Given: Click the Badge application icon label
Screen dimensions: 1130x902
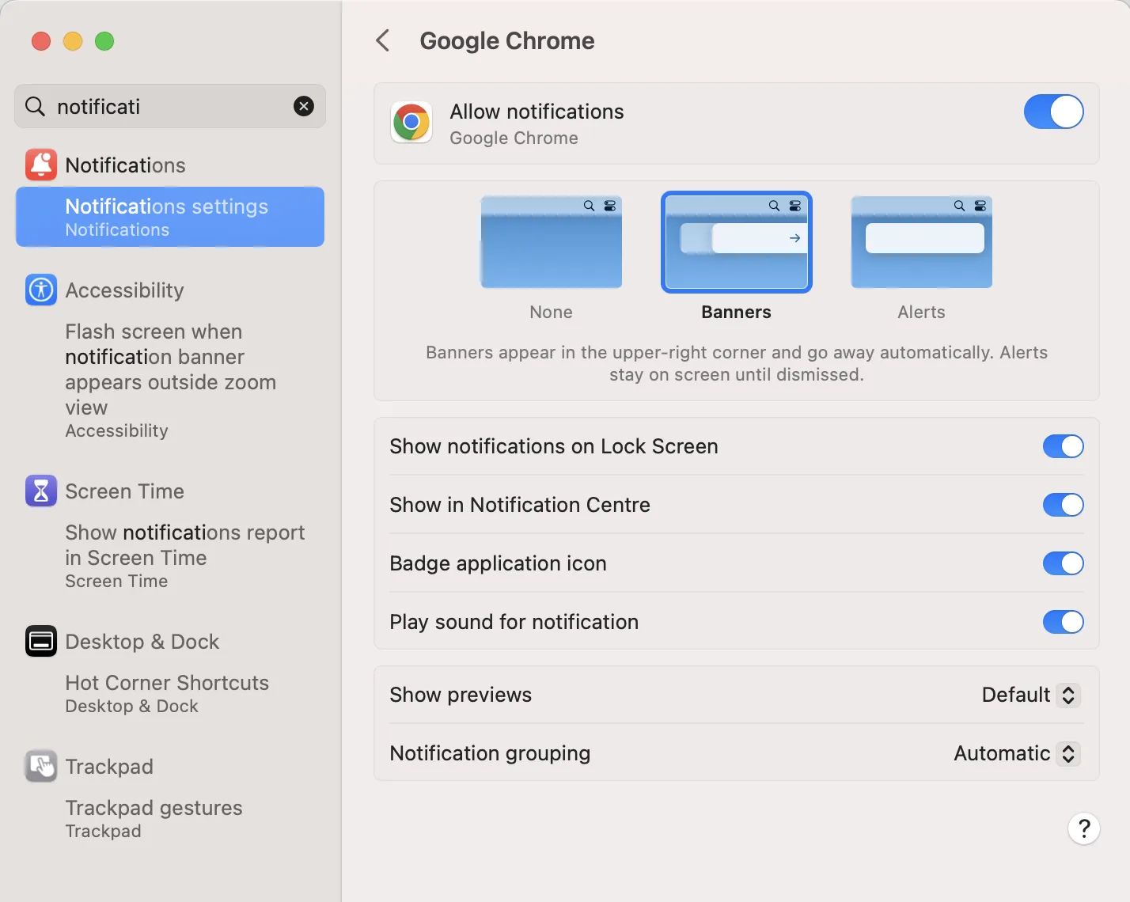Looking at the screenshot, I should click(498, 563).
